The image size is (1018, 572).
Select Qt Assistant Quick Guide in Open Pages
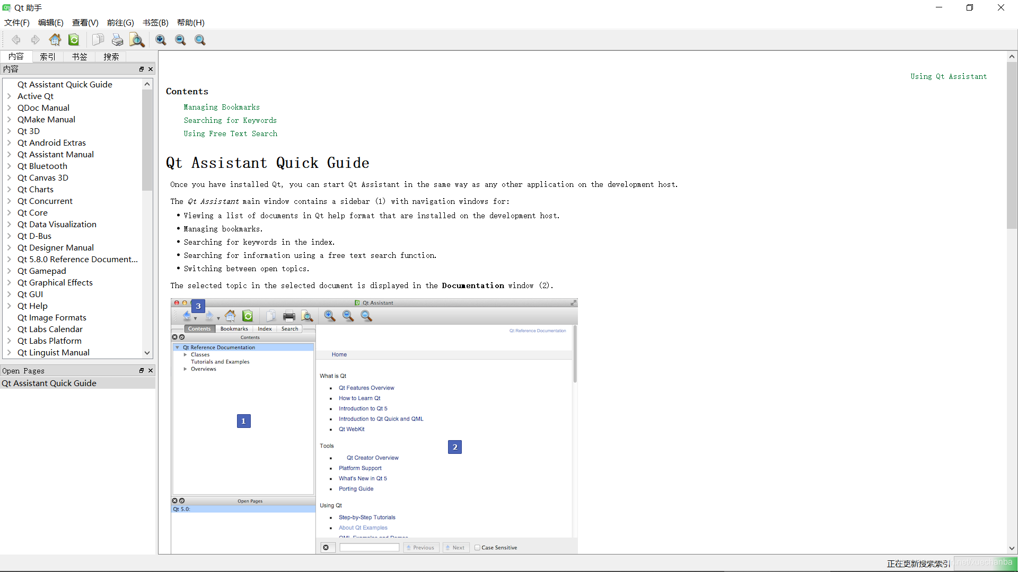tap(49, 383)
